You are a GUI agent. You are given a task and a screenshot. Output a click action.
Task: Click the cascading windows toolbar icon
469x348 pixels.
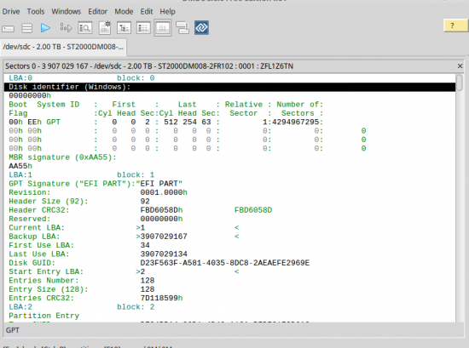(x=182, y=28)
